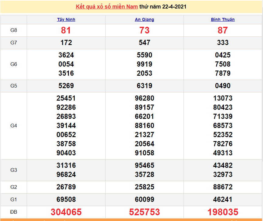Open the Kết quả xổ số miền Nam link
The width and height of the screenshot is (263, 221).
click(106, 7)
